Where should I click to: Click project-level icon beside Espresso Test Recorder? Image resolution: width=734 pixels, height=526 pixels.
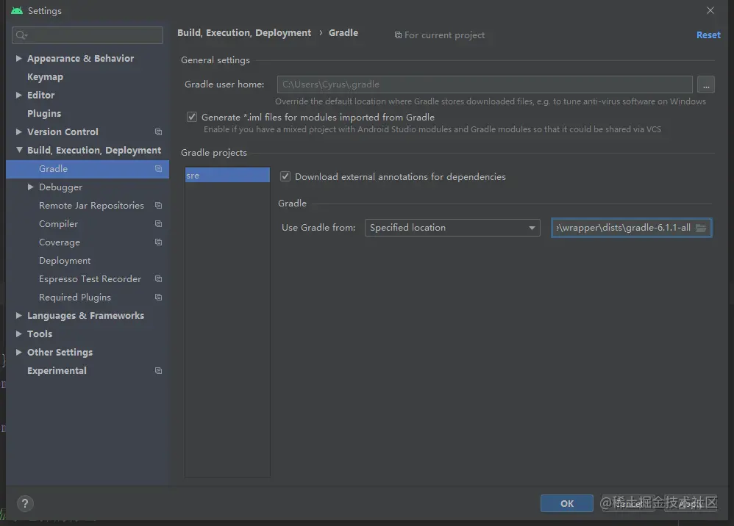[x=159, y=279]
